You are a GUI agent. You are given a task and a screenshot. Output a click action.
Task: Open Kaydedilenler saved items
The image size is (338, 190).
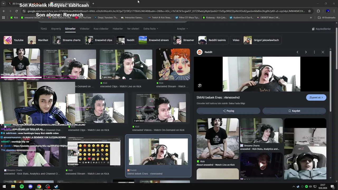(321, 29)
